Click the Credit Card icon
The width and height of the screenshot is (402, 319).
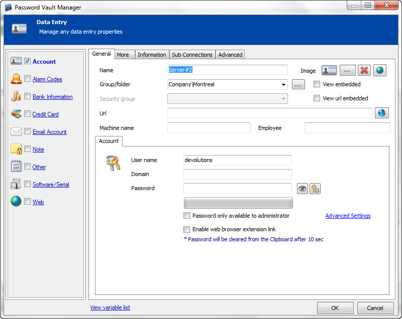coord(16,113)
